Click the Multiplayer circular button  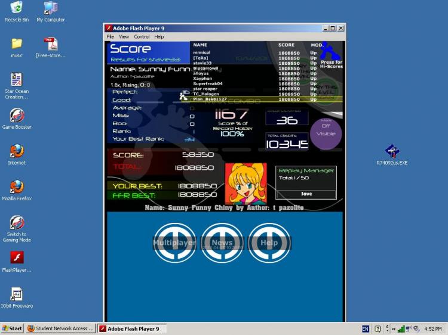[175, 243]
